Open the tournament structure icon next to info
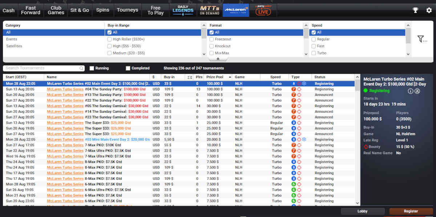 417,91
